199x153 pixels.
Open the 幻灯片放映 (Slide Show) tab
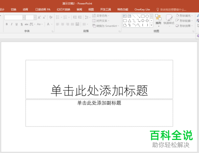(x=64, y=10)
